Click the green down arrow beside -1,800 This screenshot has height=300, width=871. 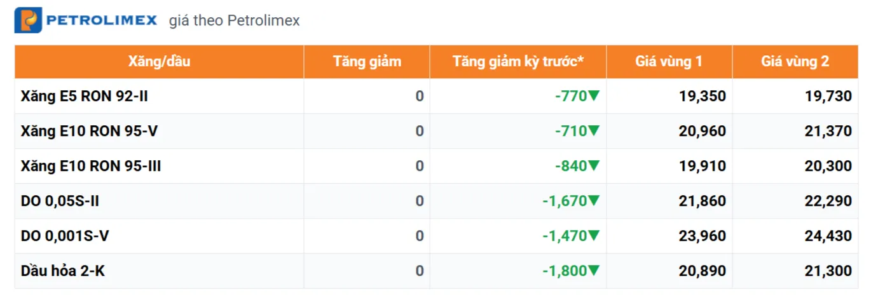(594, 271)
